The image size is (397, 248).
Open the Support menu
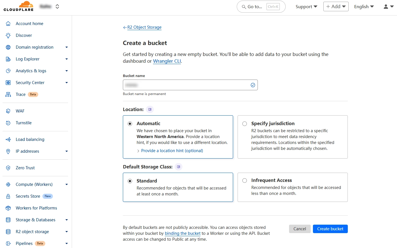coord(306,6)
